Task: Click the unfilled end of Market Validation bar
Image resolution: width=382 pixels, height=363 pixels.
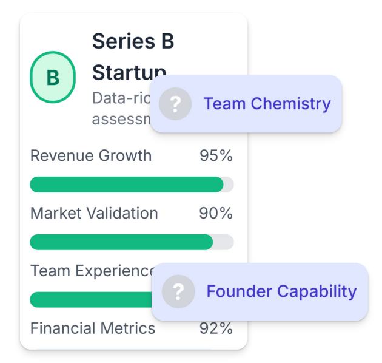Action: click(223, 242)
